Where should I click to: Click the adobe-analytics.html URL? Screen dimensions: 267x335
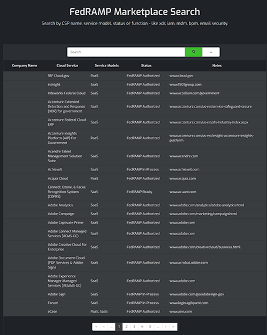click(206, 205)
